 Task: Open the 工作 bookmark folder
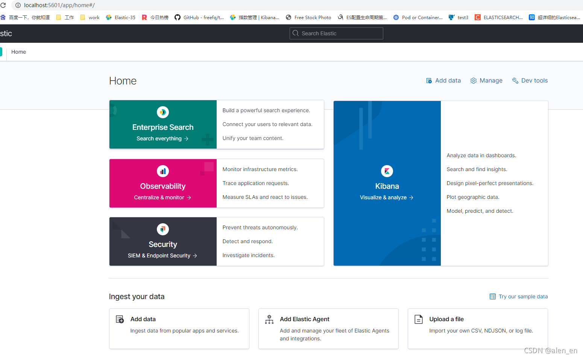point(65,17)
